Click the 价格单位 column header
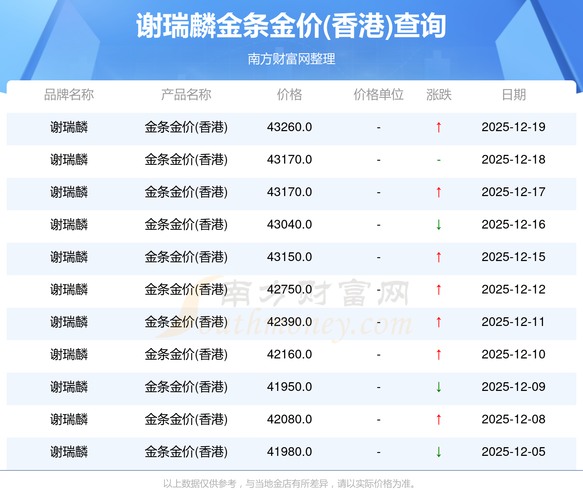The height and width of the screenshot is (490, 583). pyautogui.click(x=379, y=95)
